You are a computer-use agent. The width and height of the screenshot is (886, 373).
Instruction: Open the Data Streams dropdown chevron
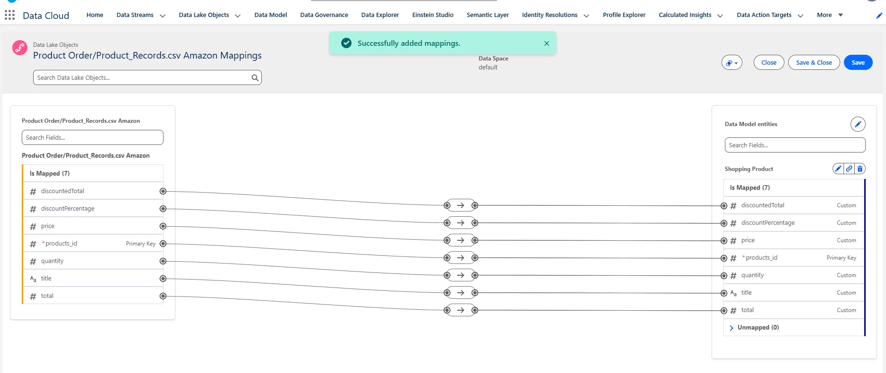(x=163, y=16)
